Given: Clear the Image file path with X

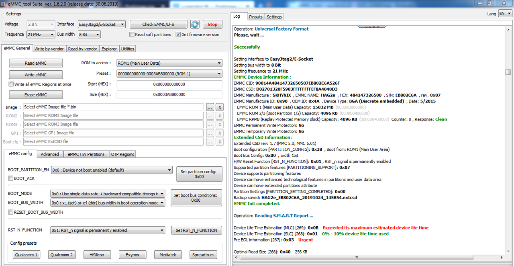Looking at the screenshot, I should (220, 107).
